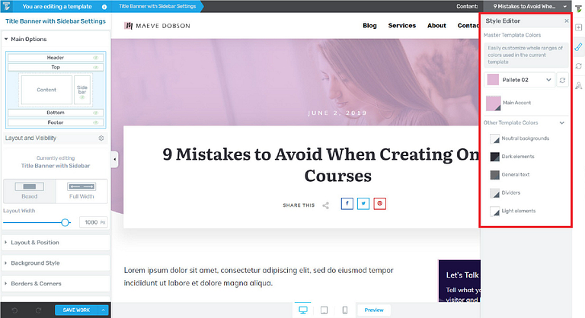This screenshot has height=318, width=585.
Task: Open the Main Accent color swatch
Action: point(494,103)
